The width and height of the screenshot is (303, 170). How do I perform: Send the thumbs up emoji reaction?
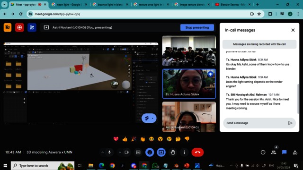(125, 139)
